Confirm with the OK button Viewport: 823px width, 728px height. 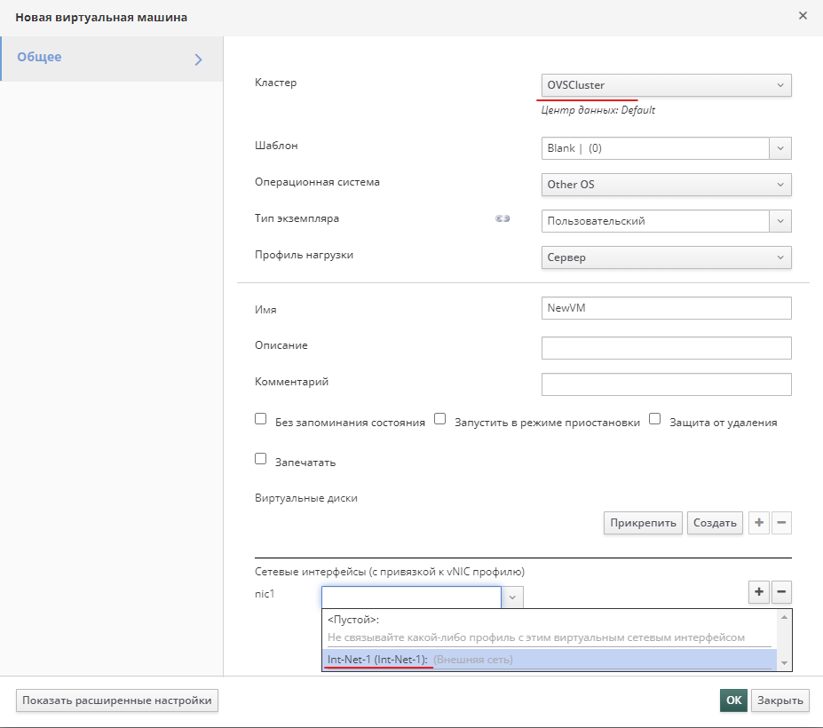point(733,700)
